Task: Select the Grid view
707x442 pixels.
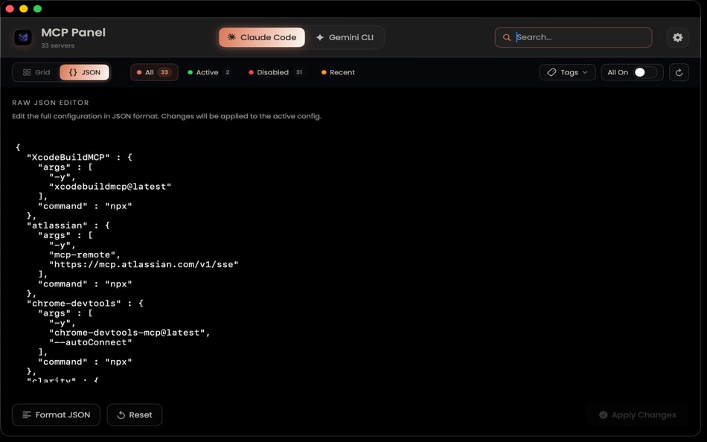Action: pos(36,72)
